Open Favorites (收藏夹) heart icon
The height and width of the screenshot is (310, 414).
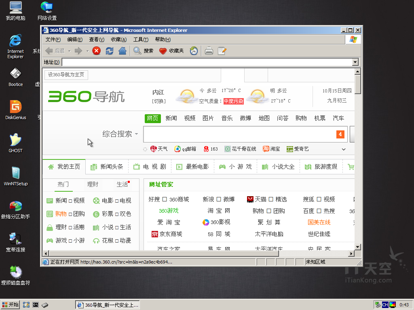163,51
